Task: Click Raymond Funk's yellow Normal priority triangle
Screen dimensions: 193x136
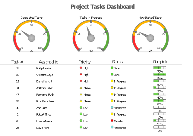Action: click(81, 94)
